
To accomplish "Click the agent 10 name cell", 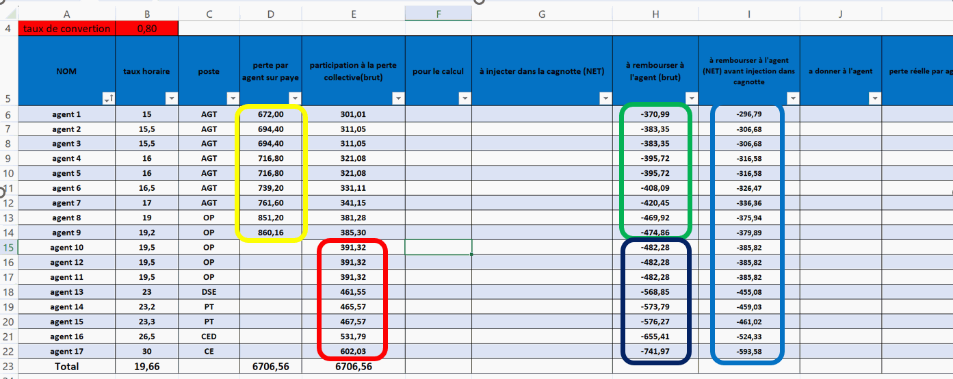I will coord(66,247).
